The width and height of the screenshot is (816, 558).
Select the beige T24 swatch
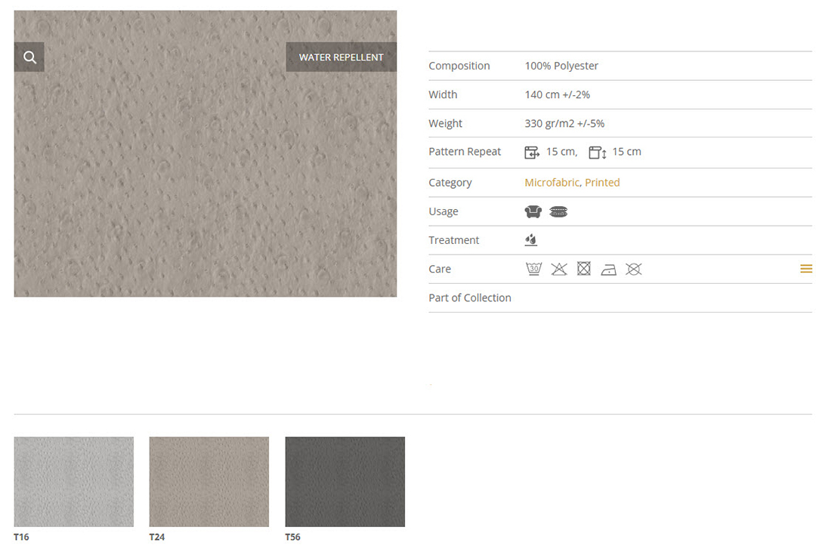tap(209, 482)
